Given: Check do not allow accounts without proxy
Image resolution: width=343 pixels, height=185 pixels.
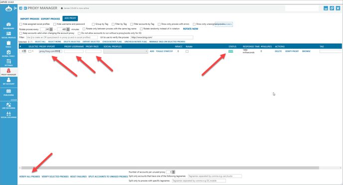Looking at the screenshot, I should pos(79,33).
